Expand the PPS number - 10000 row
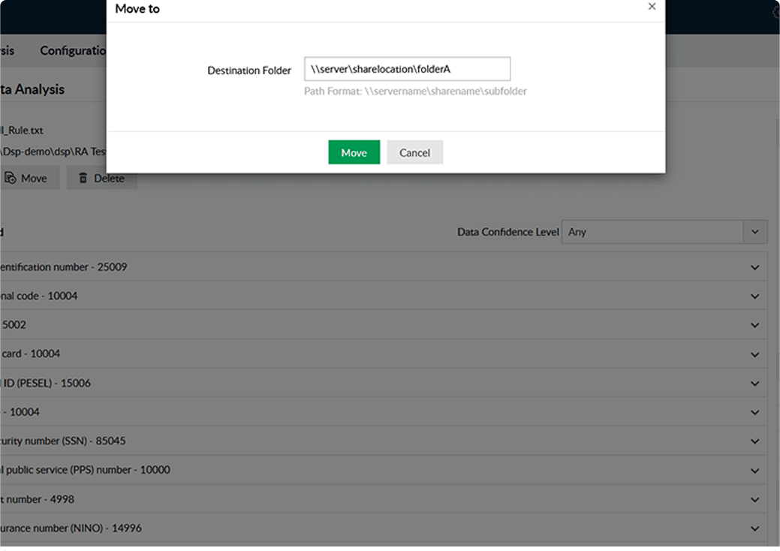This screenshot has width=780, height=551. 754,470
